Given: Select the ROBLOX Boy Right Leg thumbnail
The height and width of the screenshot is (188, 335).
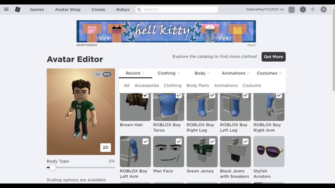Looking at the screenshot, I should pos(202,107).
